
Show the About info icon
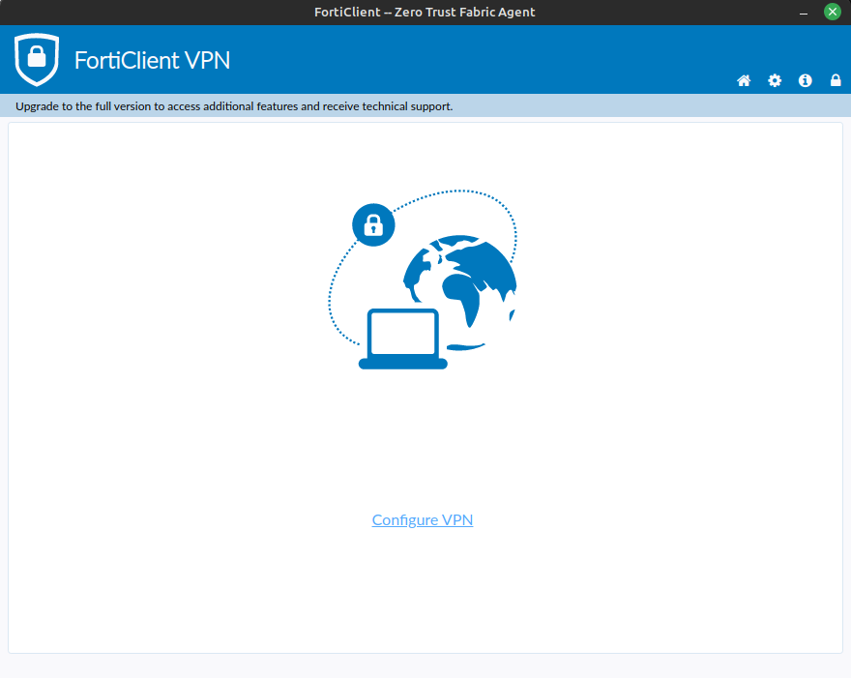(x=805, y=81)
